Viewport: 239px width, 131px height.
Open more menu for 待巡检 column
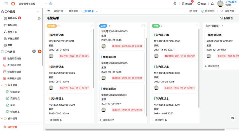coord(92,26)
